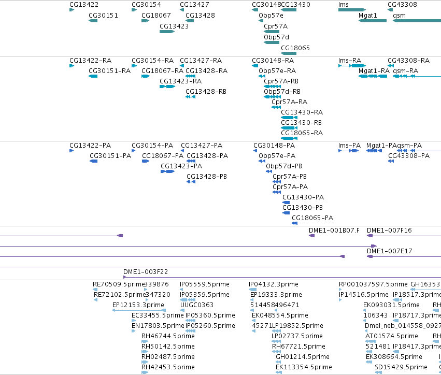
Task: Open transcript CG13423-RA label
Action: (x=180, y=81)
